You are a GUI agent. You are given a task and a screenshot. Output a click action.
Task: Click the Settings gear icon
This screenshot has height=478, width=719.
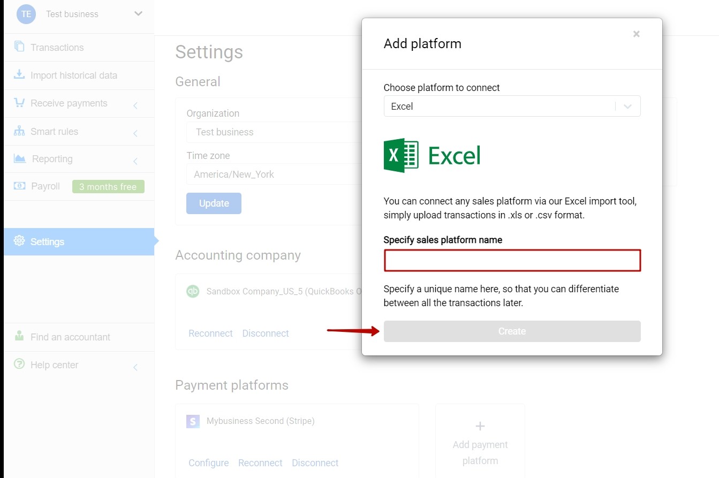point(19,241)
